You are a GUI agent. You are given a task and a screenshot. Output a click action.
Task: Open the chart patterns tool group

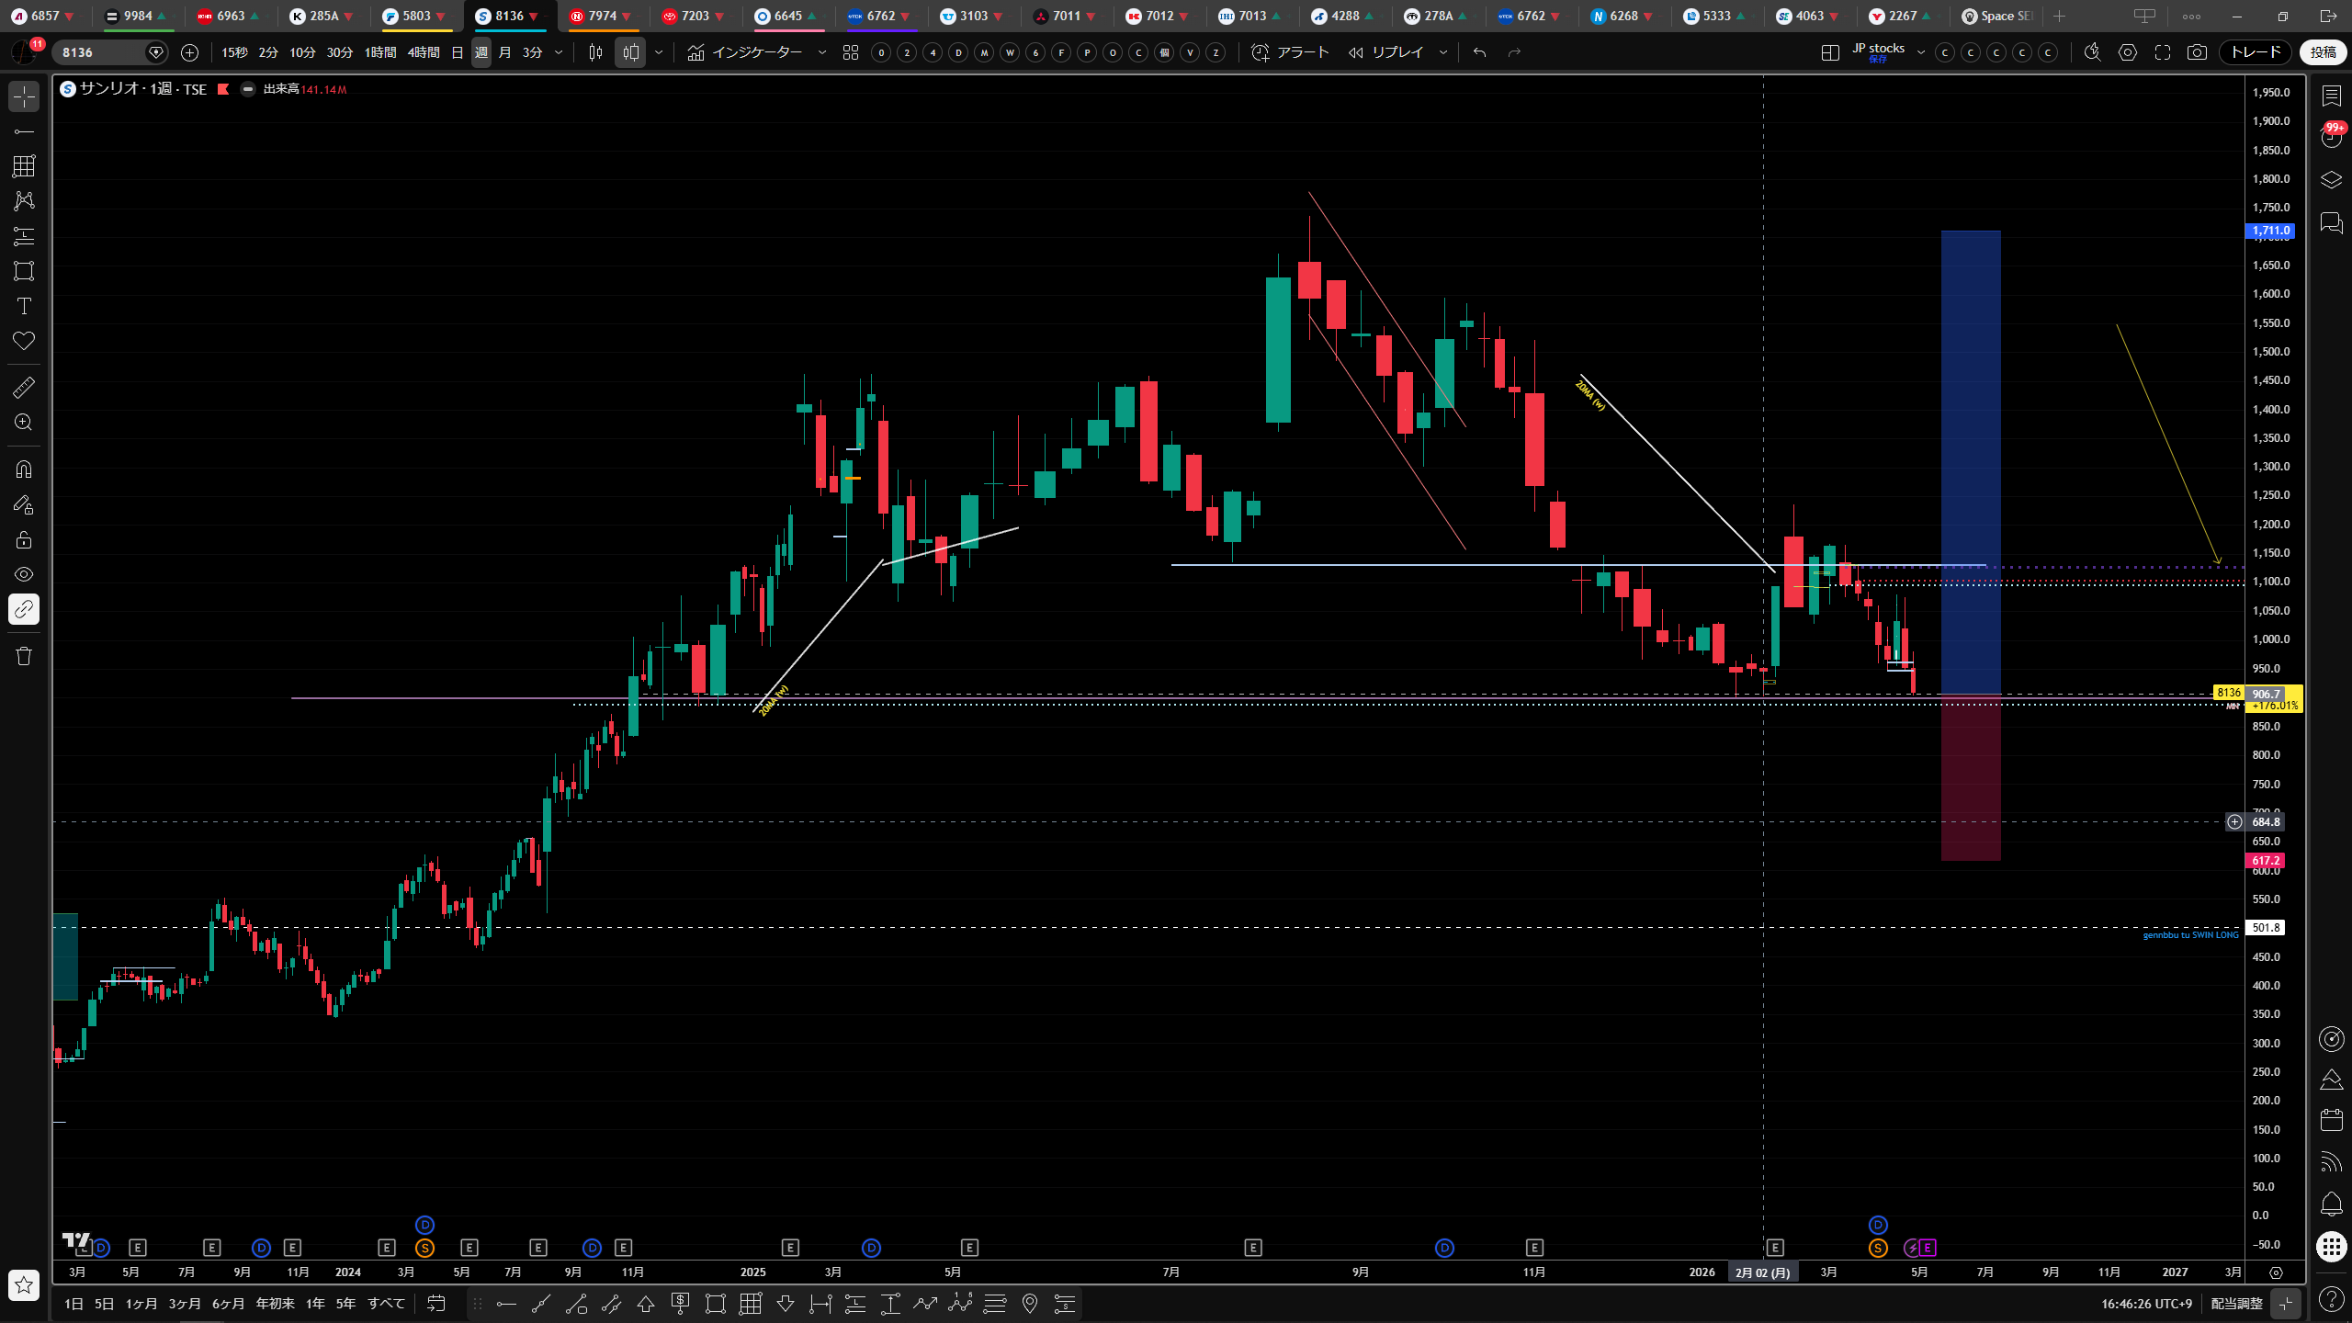pyautogui.click(x=24, y=201)
